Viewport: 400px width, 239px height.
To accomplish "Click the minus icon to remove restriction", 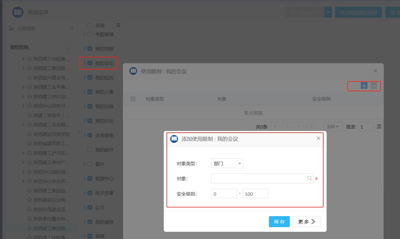I will click(x=374, y=86).
